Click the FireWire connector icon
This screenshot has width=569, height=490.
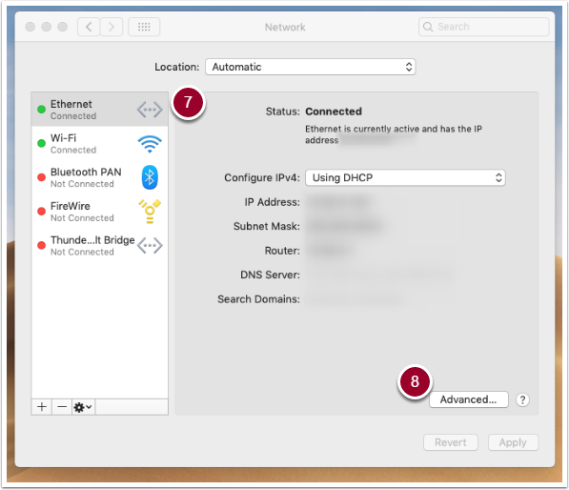coord(150,212)
